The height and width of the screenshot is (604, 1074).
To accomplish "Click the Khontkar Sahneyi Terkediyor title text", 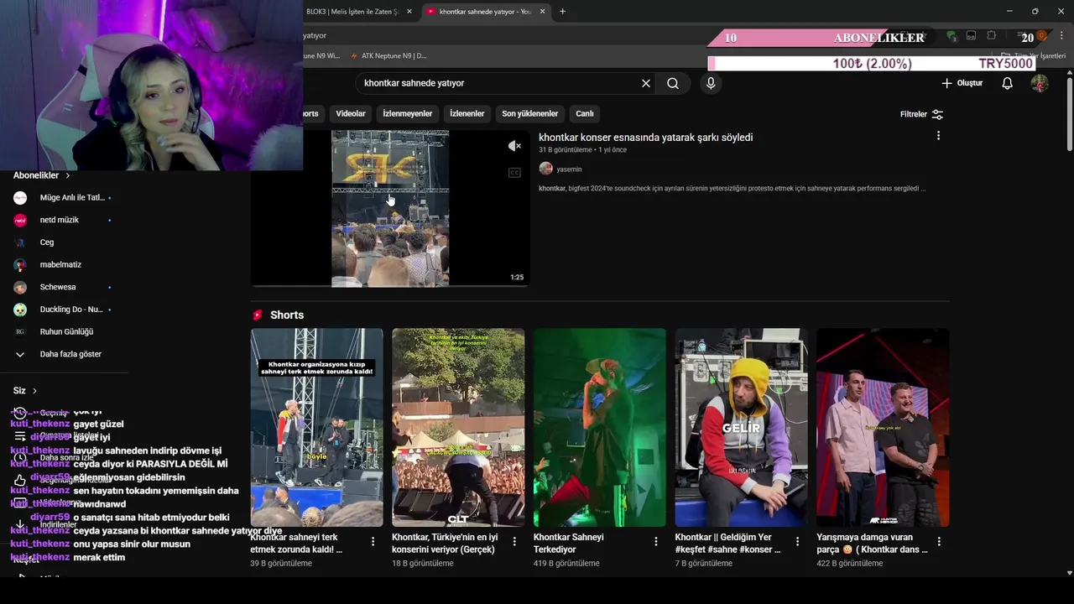I will click(569, 544).
